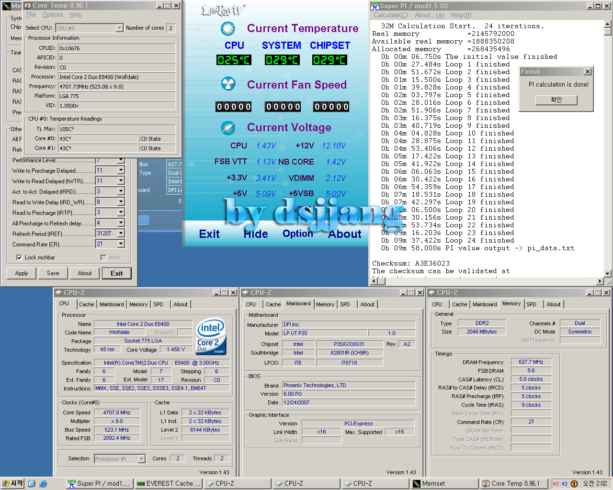613x490 pixels.
Task: Click Internet Explorer icon in quick launch
Action: point(43,484)
